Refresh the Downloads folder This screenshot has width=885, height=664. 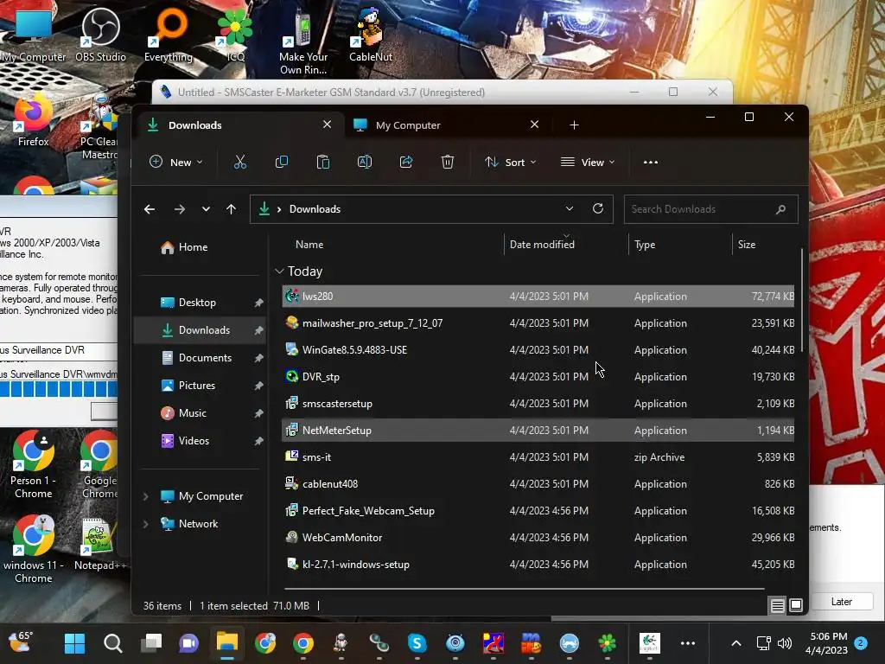[x=598, y=209]
